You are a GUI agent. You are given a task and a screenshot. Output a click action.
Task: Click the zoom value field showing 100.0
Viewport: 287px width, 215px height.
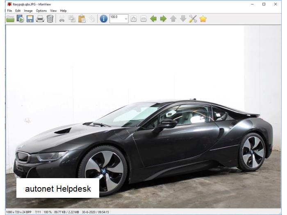pyautogui.click(x=117, y=19)
